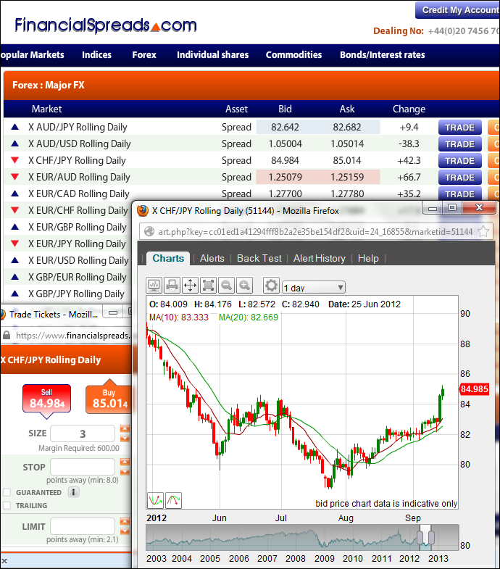Open chart settings gear
This screenshot has height=569, width=500.
271,286
